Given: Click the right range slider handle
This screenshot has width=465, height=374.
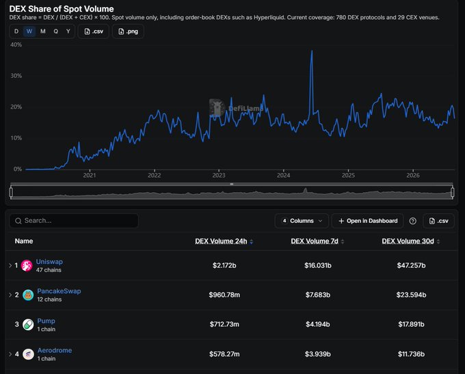Looking at the screenshot, I should click(453, 192).
